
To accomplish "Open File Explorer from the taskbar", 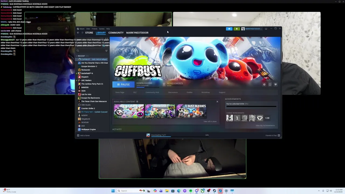I will coord(167,191).
